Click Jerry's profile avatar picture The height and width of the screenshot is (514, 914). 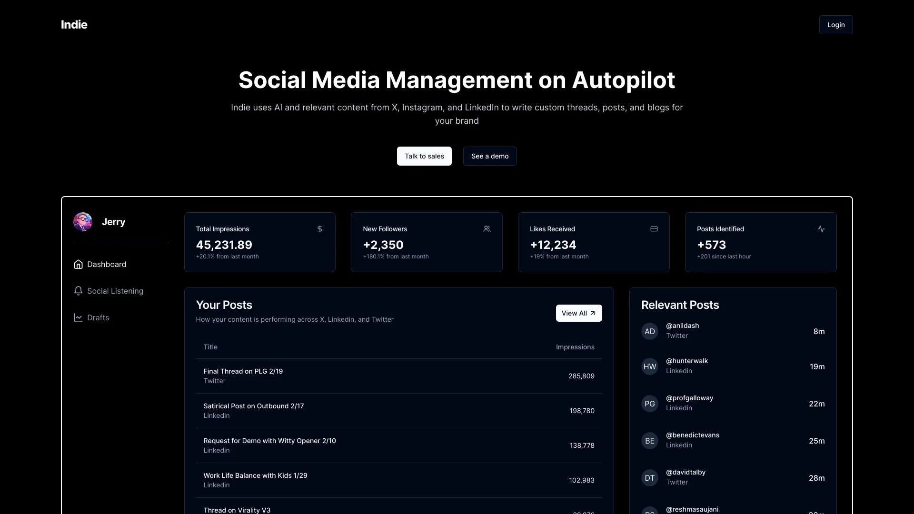83,222
